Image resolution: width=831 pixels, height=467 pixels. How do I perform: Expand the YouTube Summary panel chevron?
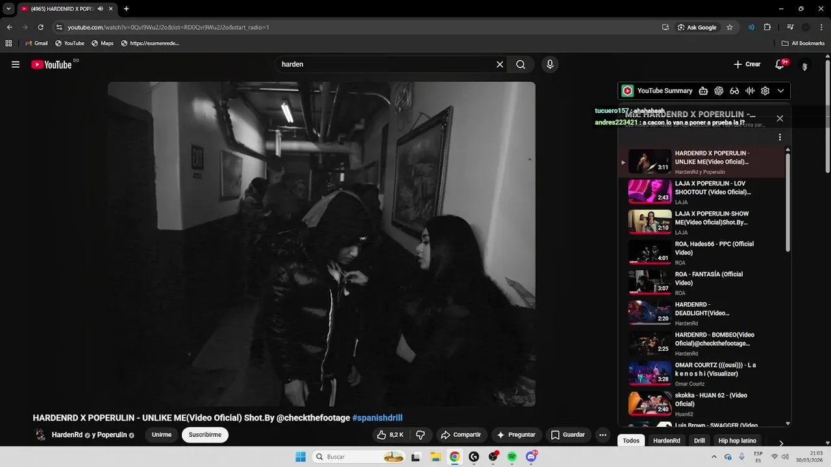point(781,91)
